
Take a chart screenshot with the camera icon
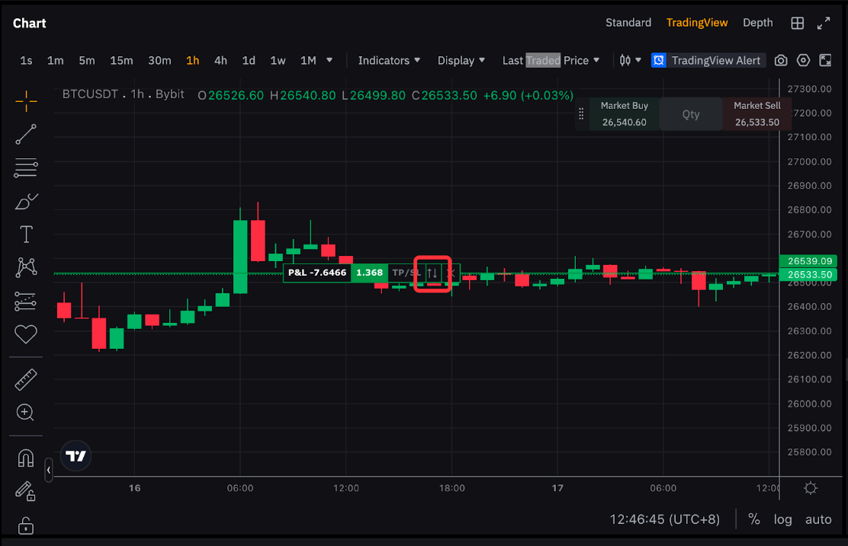[x=780, y=60]
